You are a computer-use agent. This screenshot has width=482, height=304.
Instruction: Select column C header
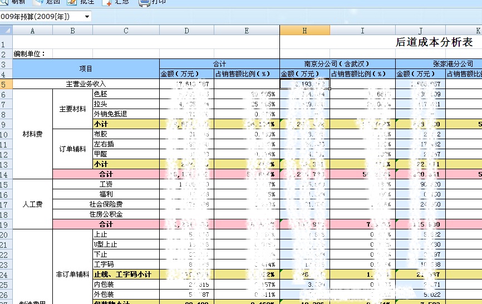pos(126,31)
